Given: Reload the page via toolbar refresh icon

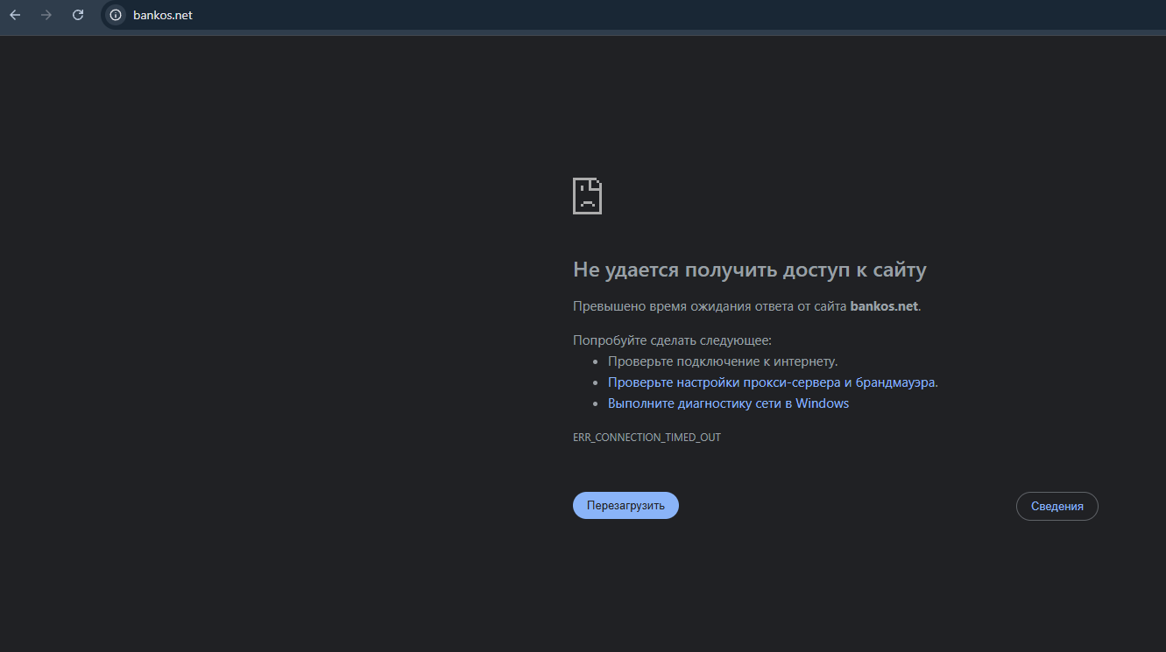Looking at the screenshot, I should pyautogui.click(x=78, y=15).
